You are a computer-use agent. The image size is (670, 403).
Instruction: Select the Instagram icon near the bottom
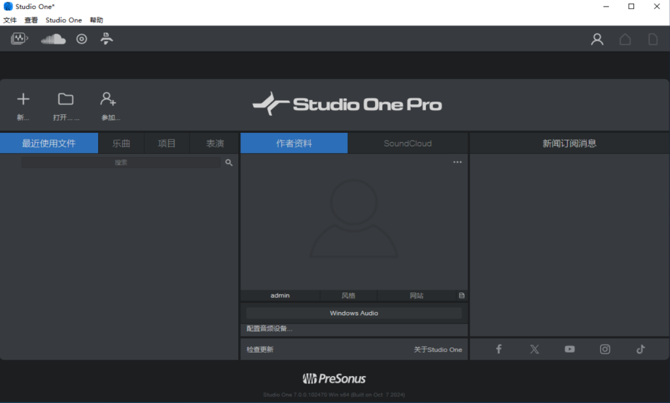pos(605,349)
